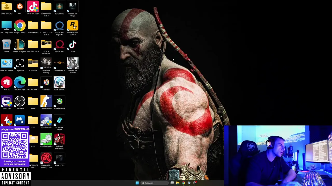Image resolution: width=332 pixels, height=186 pixels.
Task: Launch OBS Studio desktop shortcut
Action: coord(20,103)
